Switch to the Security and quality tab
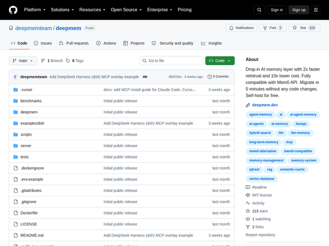 (172, 43)
